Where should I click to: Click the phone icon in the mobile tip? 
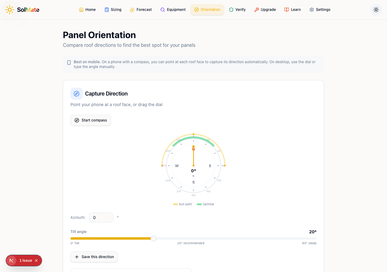(x=69, y=62)
